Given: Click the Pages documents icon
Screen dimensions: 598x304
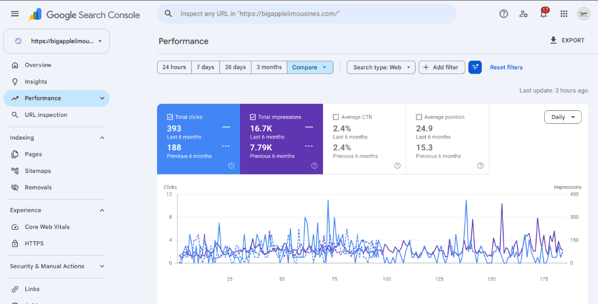Looking at the screenshot, I should (x=15, y=154).
